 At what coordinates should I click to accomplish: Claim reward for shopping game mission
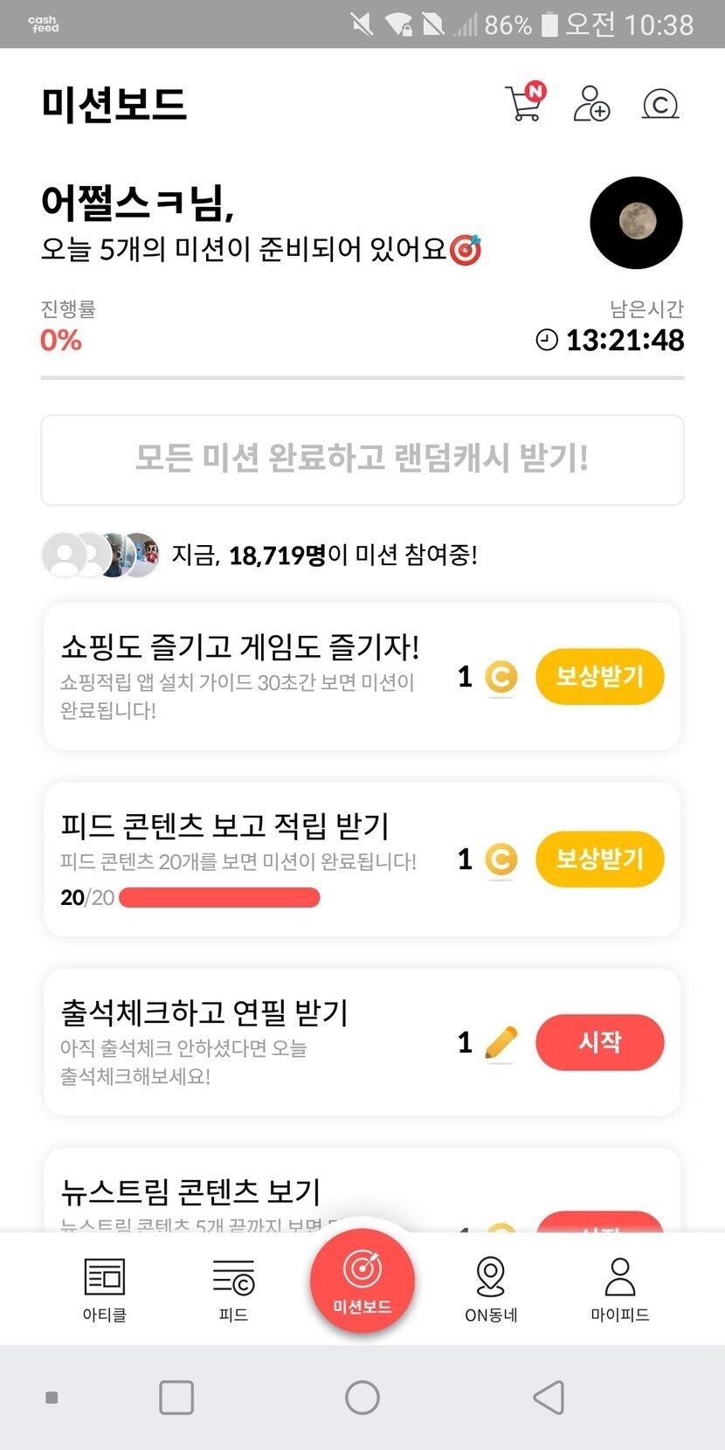[599, 677]
